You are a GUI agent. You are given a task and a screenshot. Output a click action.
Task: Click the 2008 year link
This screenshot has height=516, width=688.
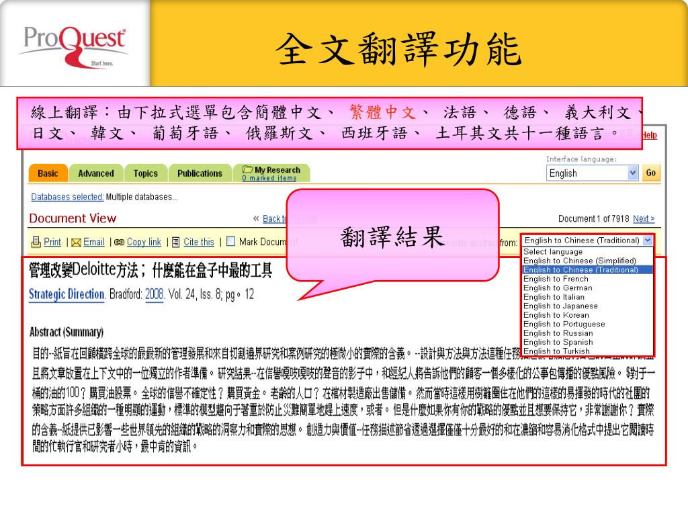tap(154, 294)
